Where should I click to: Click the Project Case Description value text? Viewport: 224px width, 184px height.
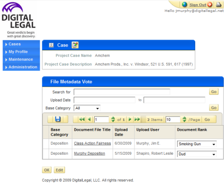coord(144,64)
